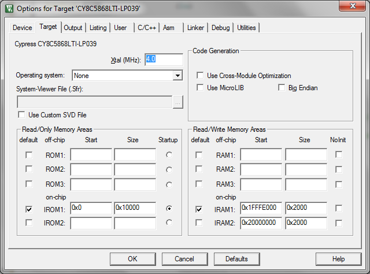Click the IROM2 Start field

tap(91, 223)
